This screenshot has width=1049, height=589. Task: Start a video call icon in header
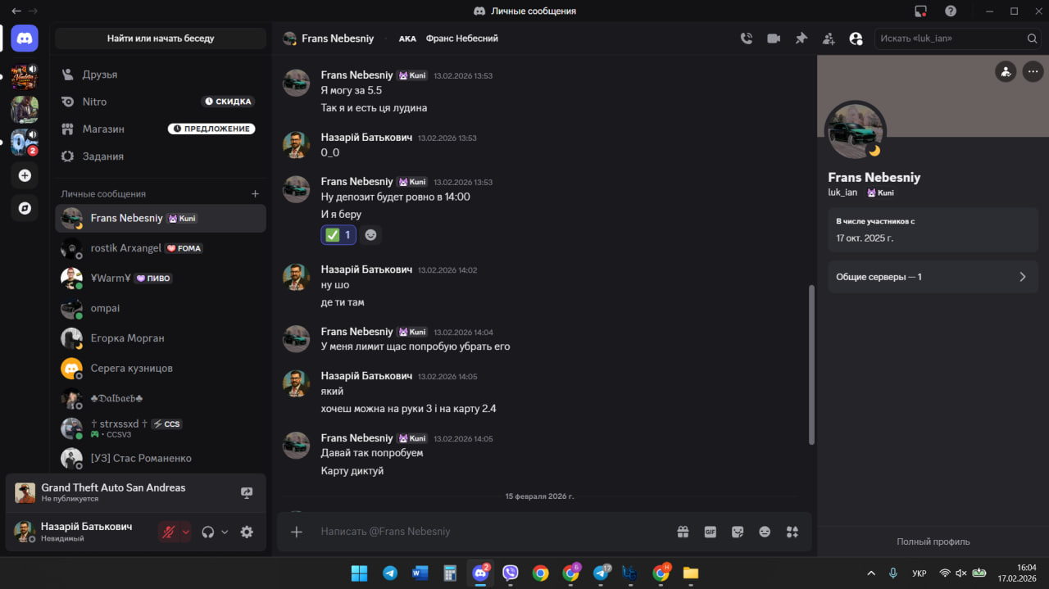coord(774,39)
